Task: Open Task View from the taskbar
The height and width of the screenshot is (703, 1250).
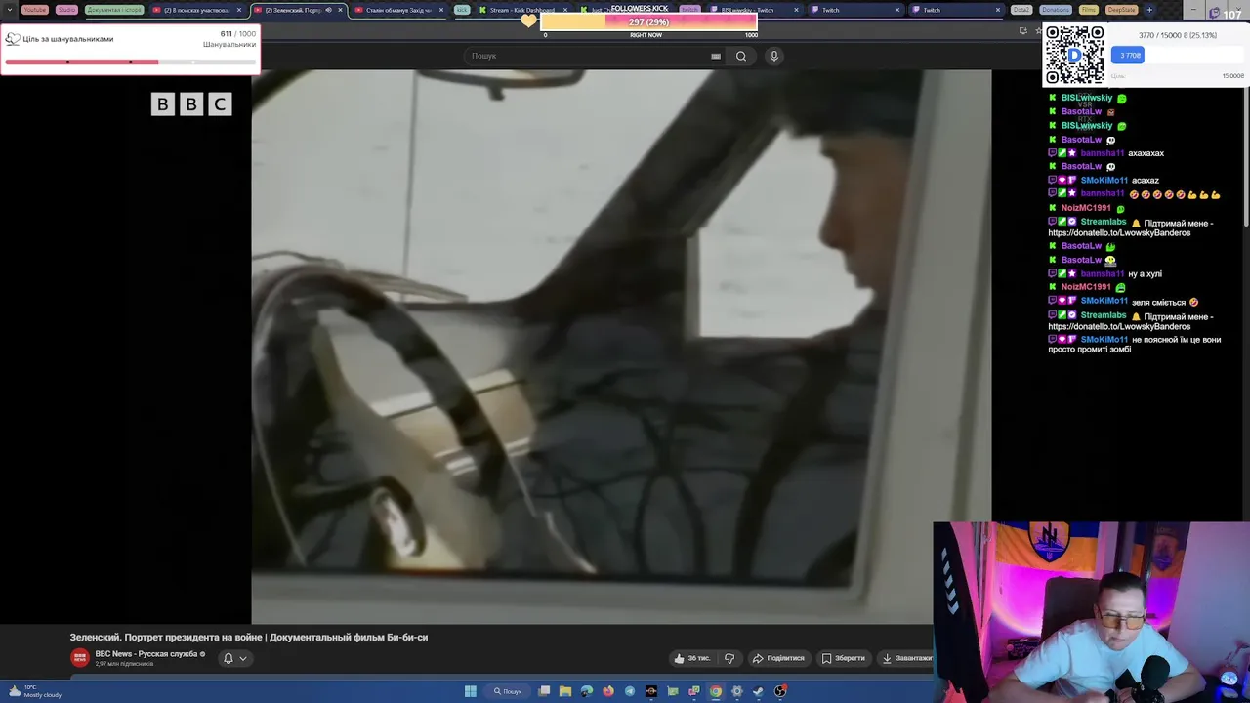Action: point(544,691)
